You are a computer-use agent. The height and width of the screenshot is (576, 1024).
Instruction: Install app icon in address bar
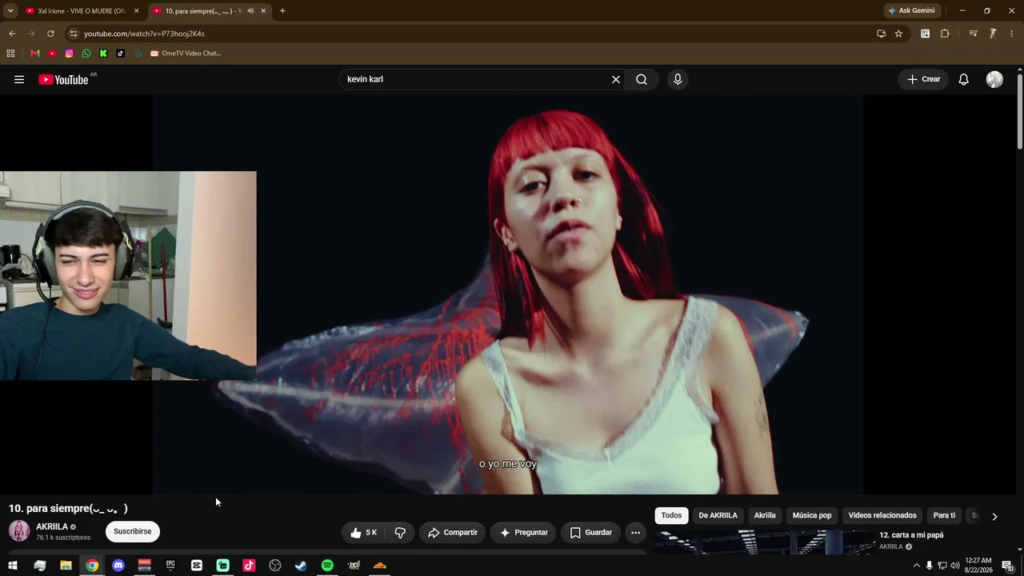tap(881, 34)
